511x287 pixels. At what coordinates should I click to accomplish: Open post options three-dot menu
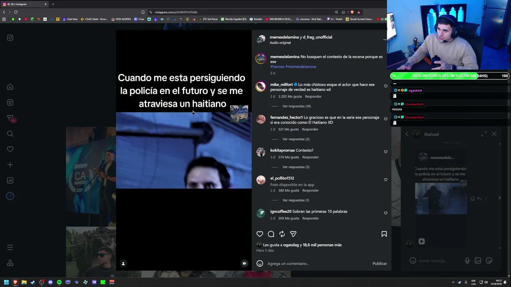(x=385, y=39)
